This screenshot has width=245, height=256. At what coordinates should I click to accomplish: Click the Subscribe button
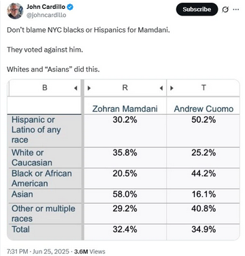pyautogui.click(x=197, y=10)
